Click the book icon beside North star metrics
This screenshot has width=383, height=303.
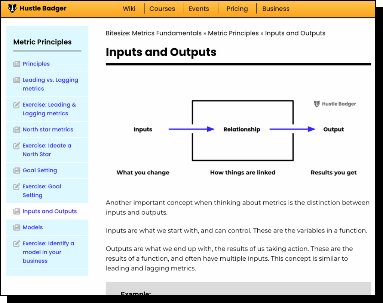tap(17, 129)
